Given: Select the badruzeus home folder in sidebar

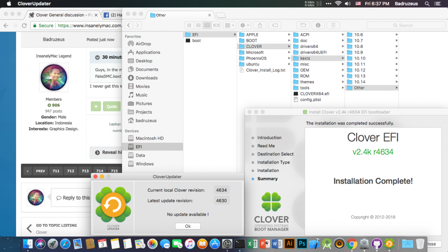Looking at the screenshot, I should coord(146,121).
